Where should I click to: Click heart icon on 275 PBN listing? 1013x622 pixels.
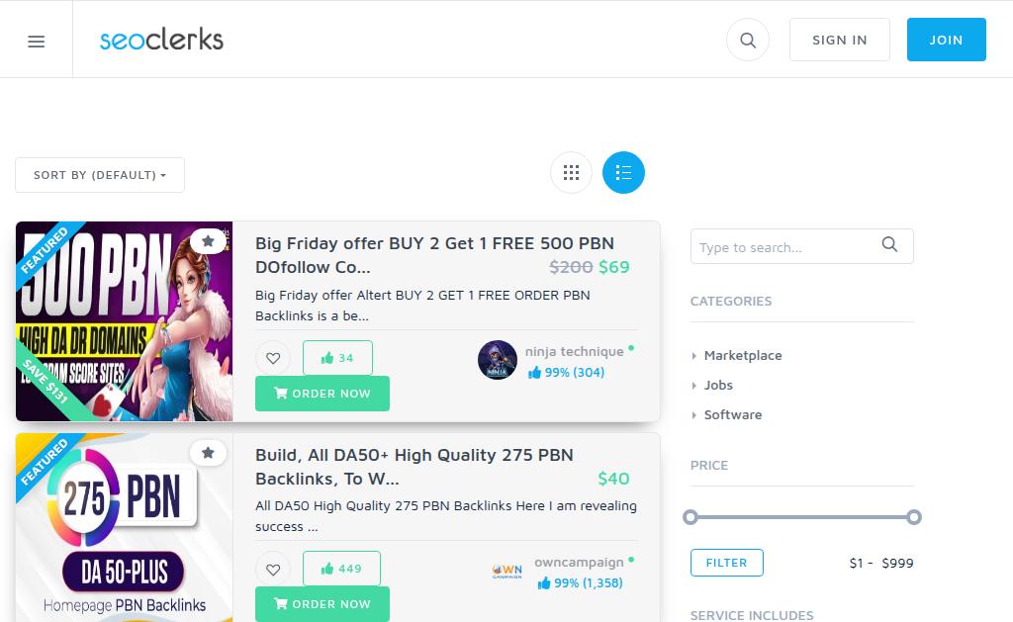pyautogui.click(x=273, y=569)
